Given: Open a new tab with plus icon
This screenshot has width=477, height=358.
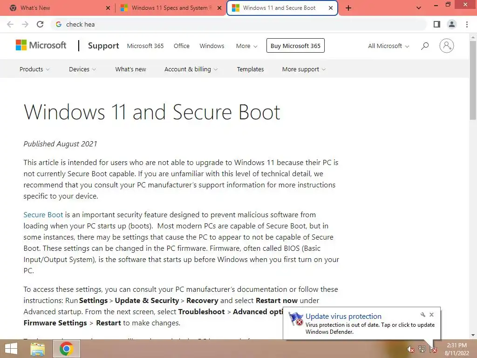Looking at the screenshot, I should click(x=348, y=8).
